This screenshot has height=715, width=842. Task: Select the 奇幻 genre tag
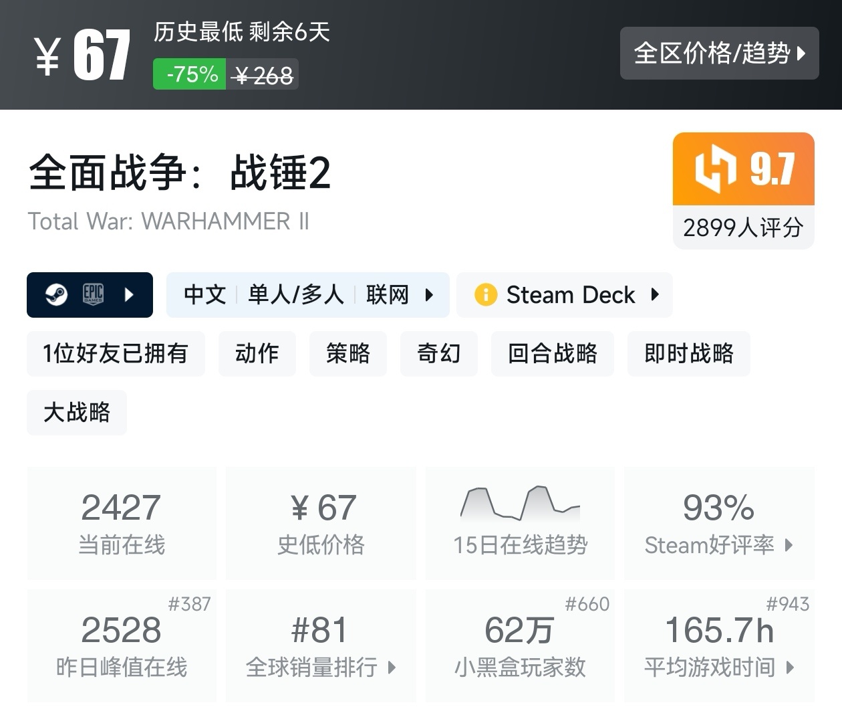(439, 353)
